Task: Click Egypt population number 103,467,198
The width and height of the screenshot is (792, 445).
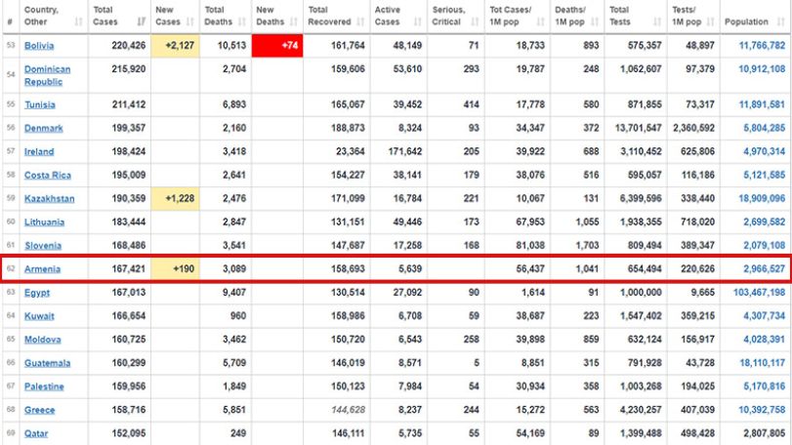Action: [759, 292]
